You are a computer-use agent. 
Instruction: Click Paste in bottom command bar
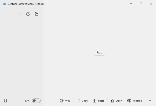pyautogui.click(x=99, y=101)
